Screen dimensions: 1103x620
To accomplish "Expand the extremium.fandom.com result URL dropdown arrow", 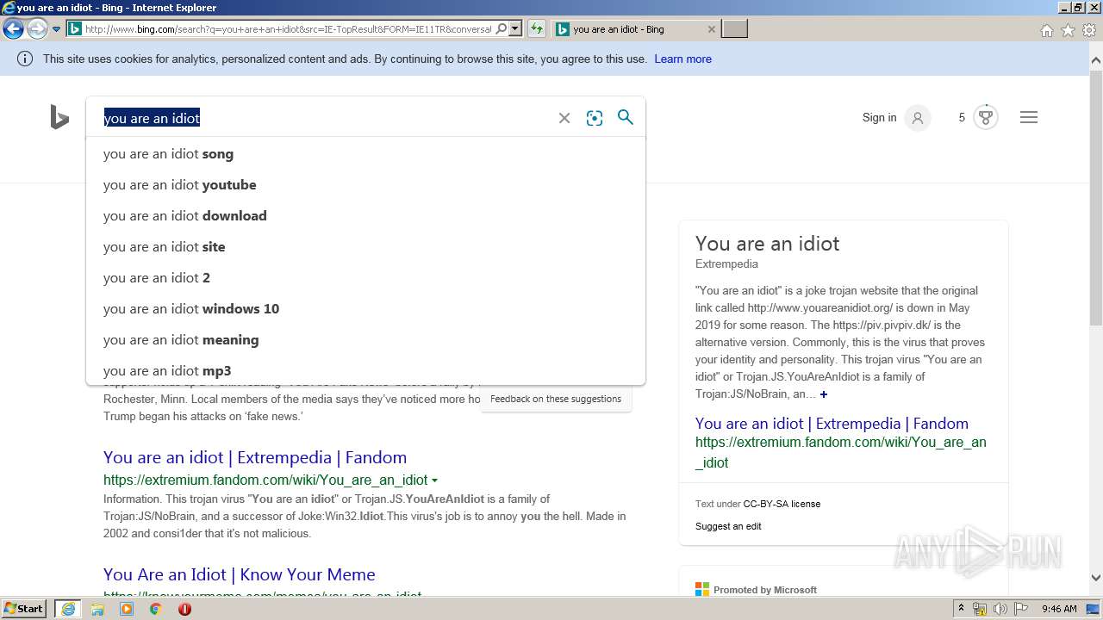I will (434, 480).
